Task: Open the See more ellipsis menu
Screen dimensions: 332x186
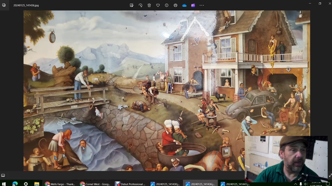Action: click(202, 5)
